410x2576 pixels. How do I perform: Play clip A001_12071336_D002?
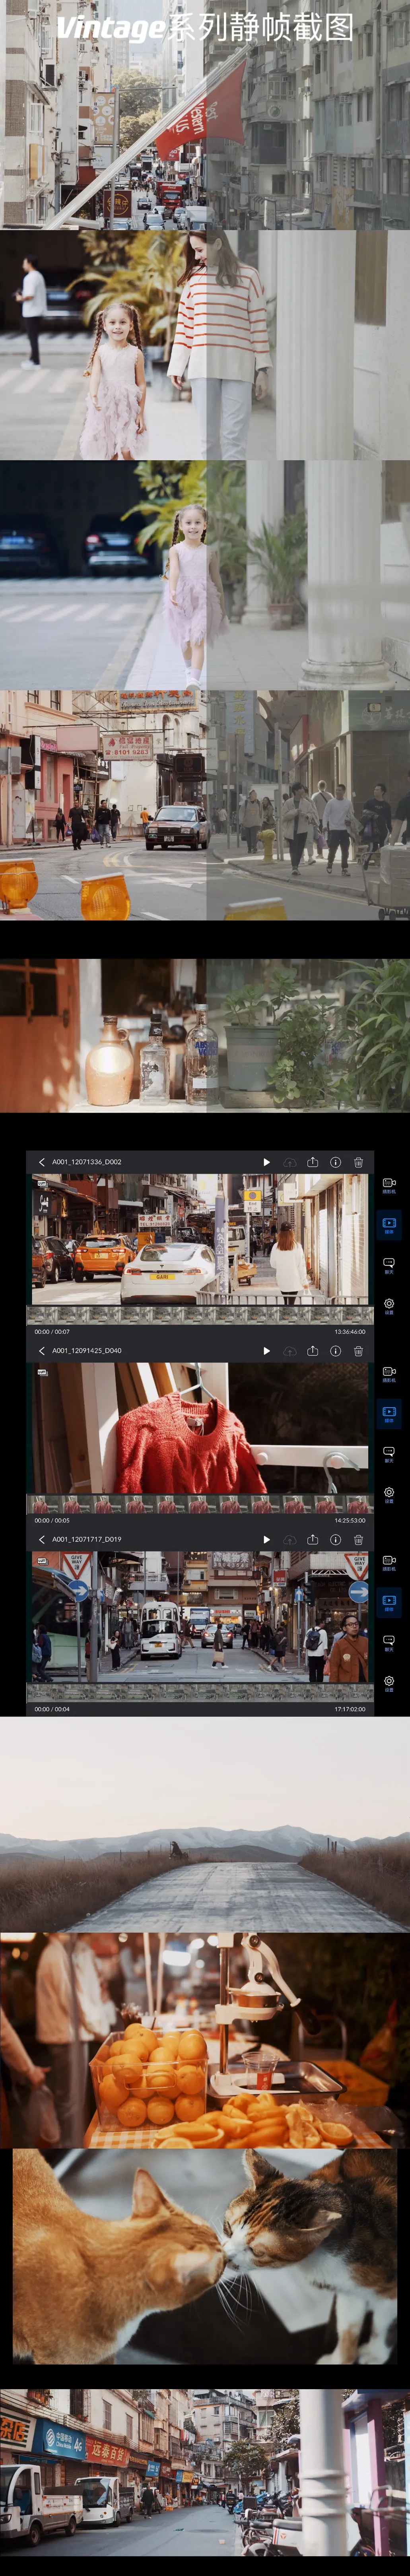(x=266, y=1162)
